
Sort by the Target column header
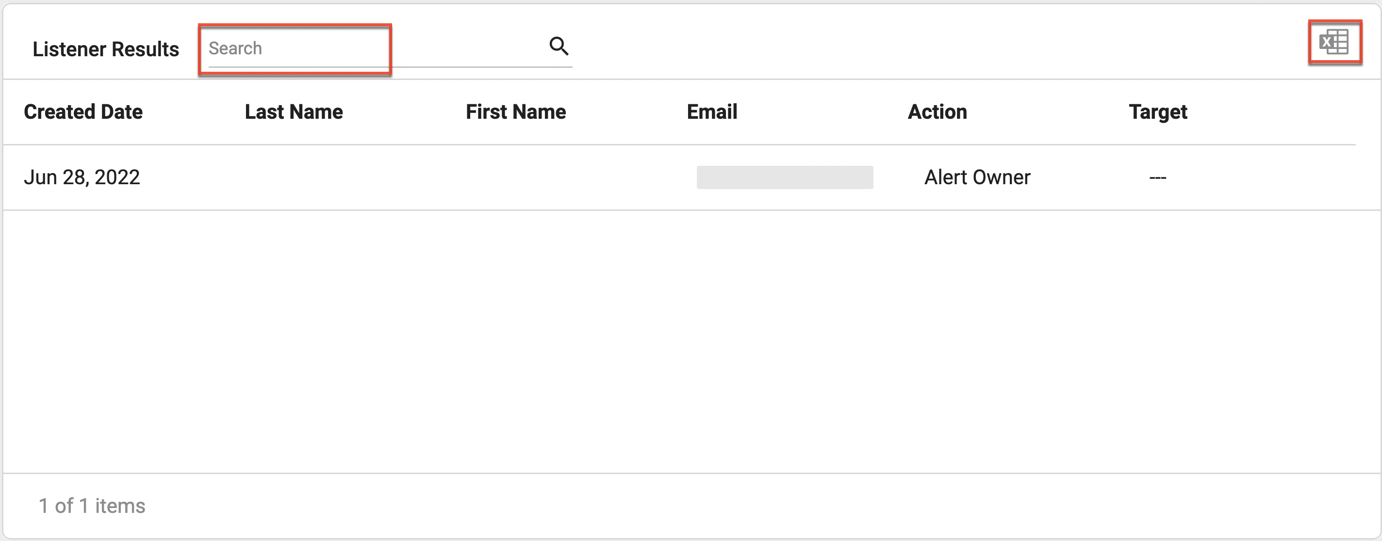[x=1158, y=112]
